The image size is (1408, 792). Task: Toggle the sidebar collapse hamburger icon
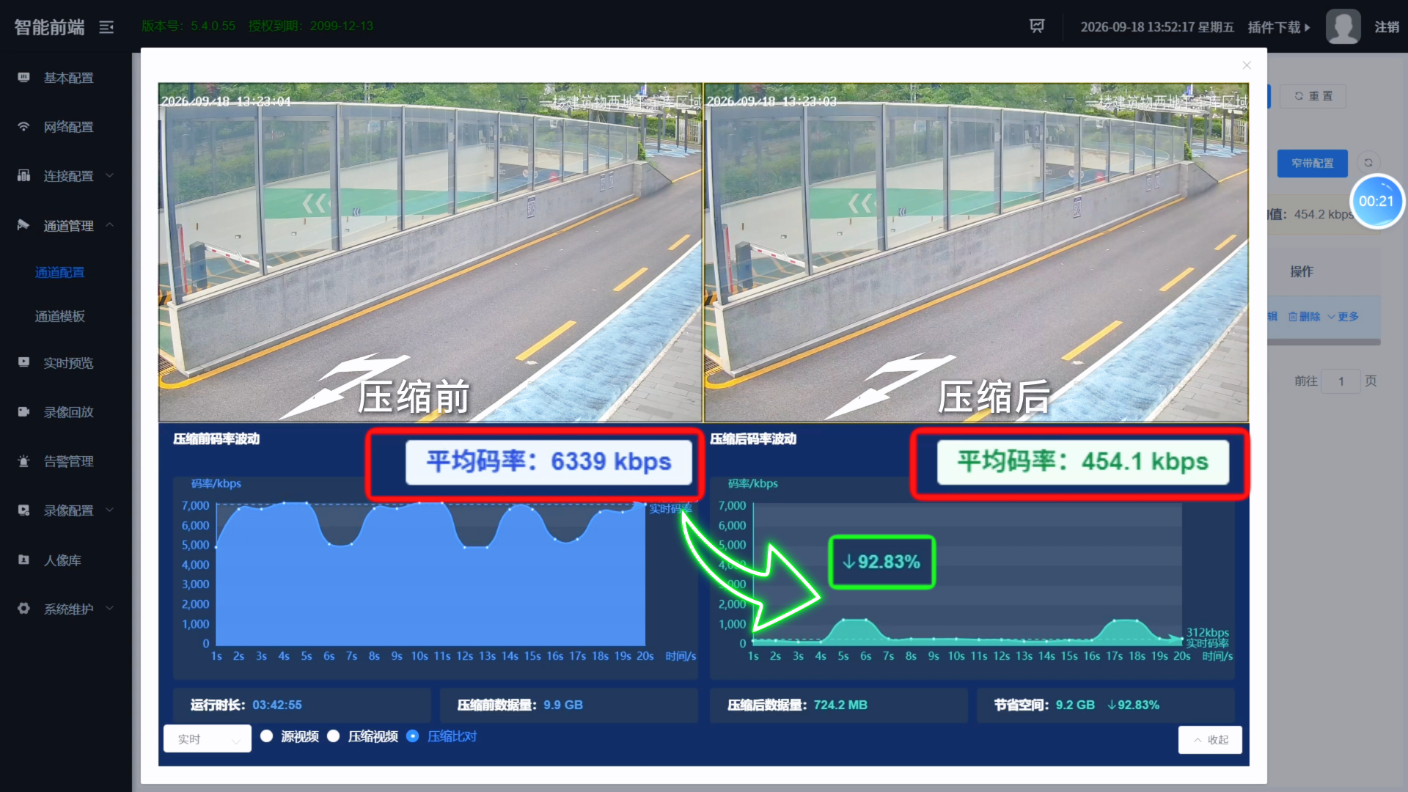[106, 27]
